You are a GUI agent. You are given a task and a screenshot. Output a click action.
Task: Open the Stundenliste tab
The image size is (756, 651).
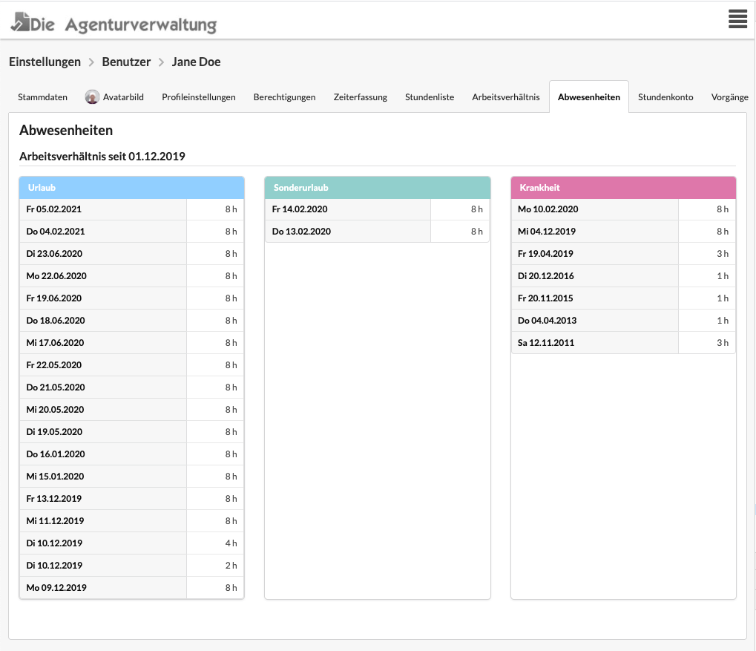click(430, 97)
